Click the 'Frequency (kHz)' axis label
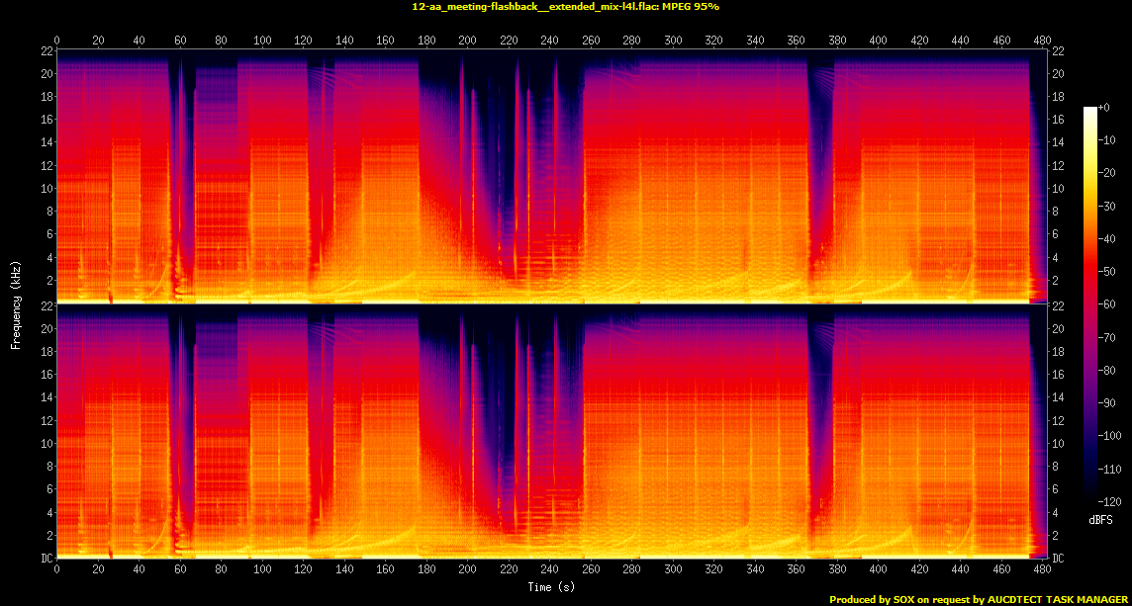The width and height of the screenshot is (1132, 606). [x=15, y=303]
